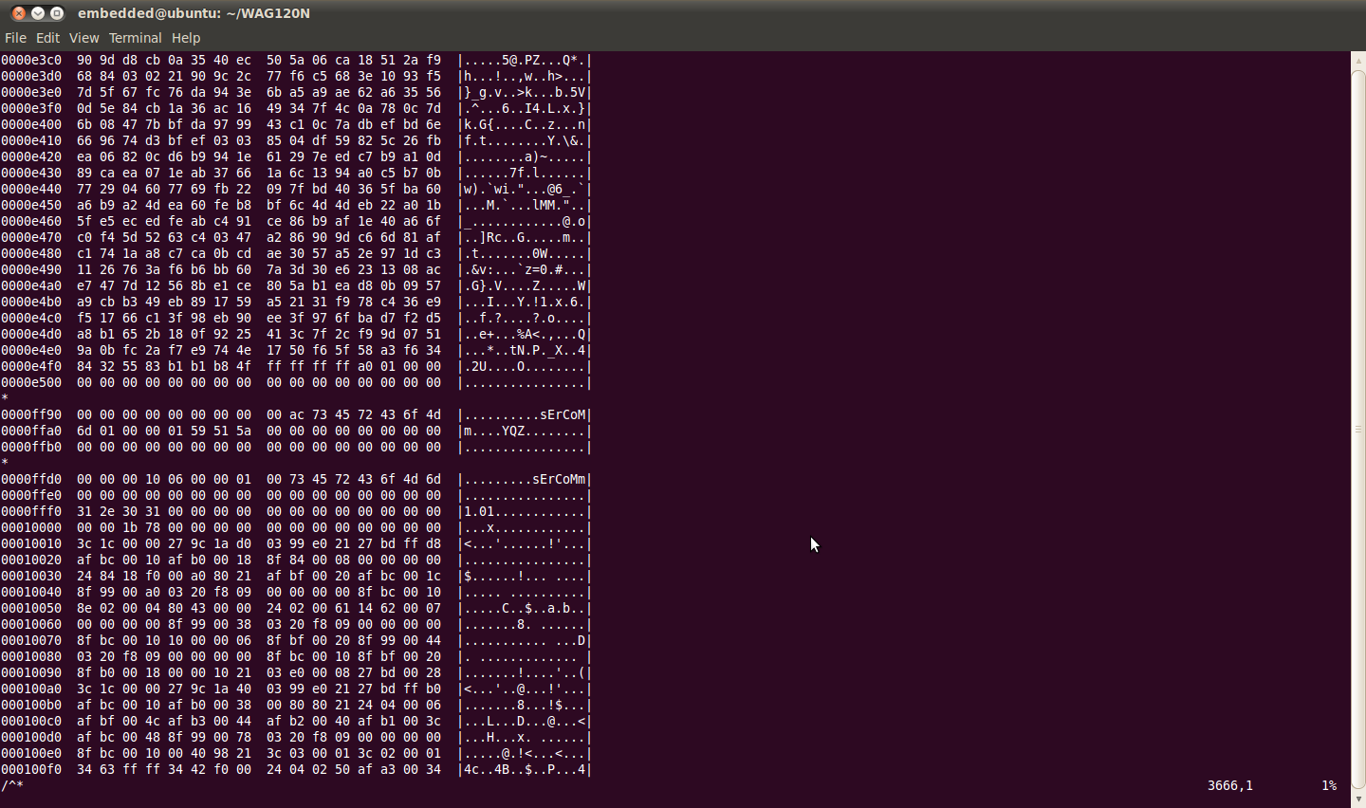Click the window title 'embedded@ubuntu: ~/WAG120N'

[194, 13]
